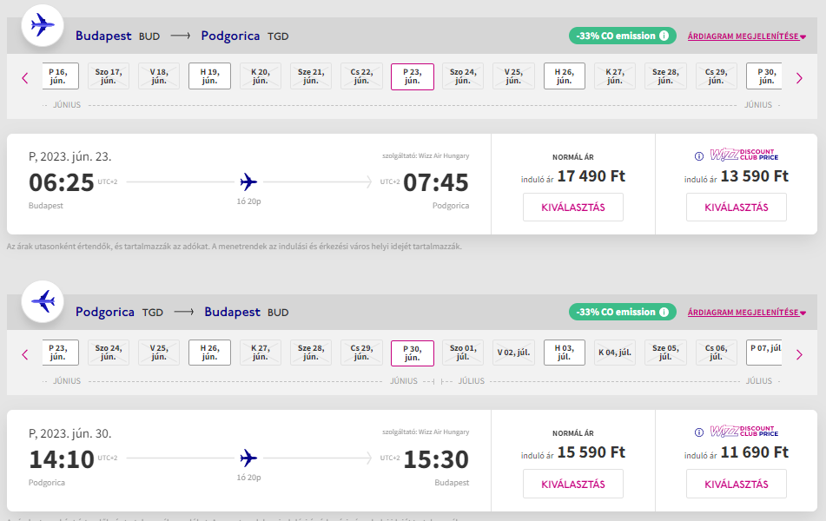The width and height of the screenshot is (826, 521).
Task: Click plane icon on 06:25 flight route line
Action: (248, 181)
